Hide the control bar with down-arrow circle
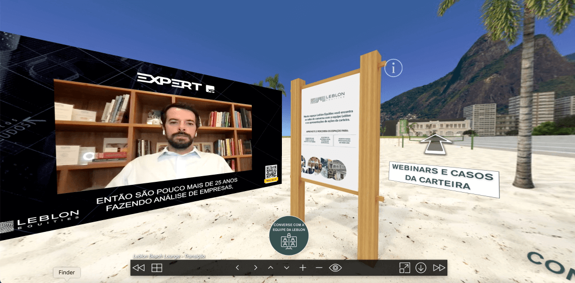Screen dimensions: 575x283 (421, 268)
